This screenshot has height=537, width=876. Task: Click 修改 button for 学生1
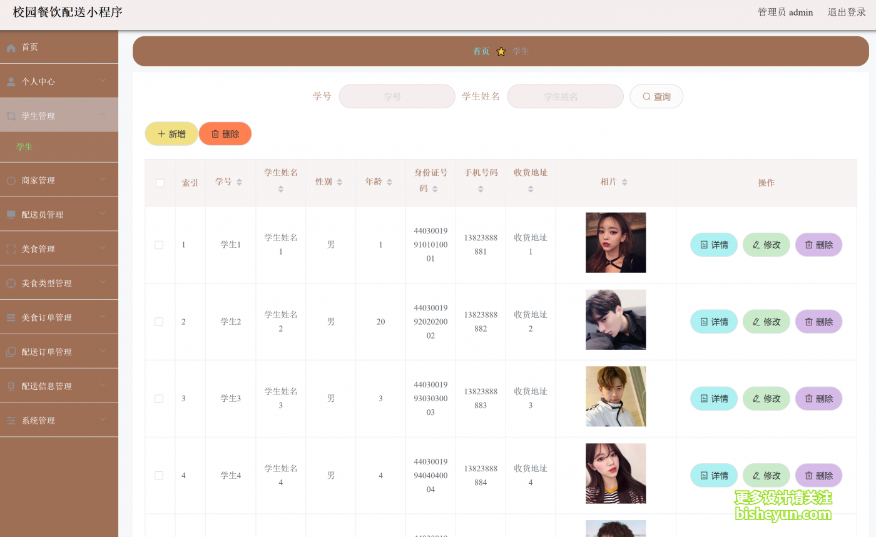click(x=766, y=245)
